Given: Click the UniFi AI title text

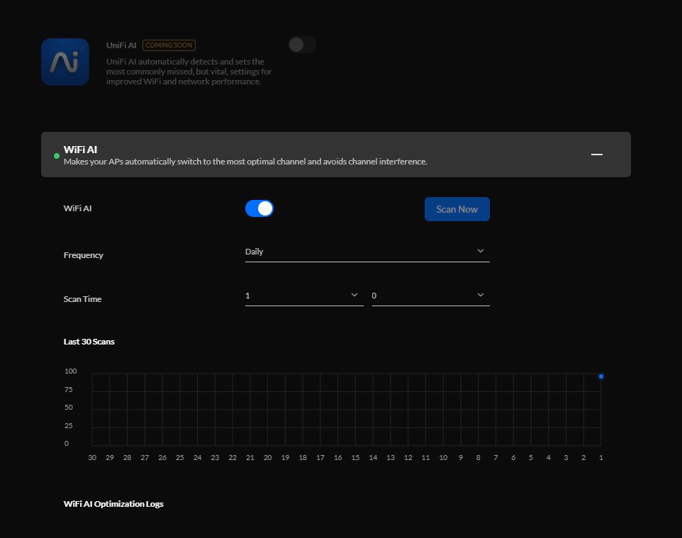Looking at the screenshot, I should point(121,45).
